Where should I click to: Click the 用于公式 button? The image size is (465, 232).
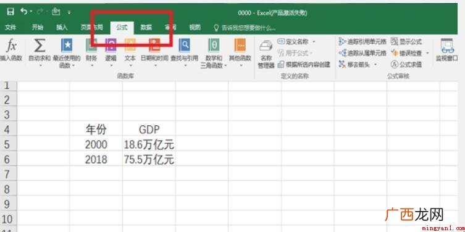(x=293, y=53)
